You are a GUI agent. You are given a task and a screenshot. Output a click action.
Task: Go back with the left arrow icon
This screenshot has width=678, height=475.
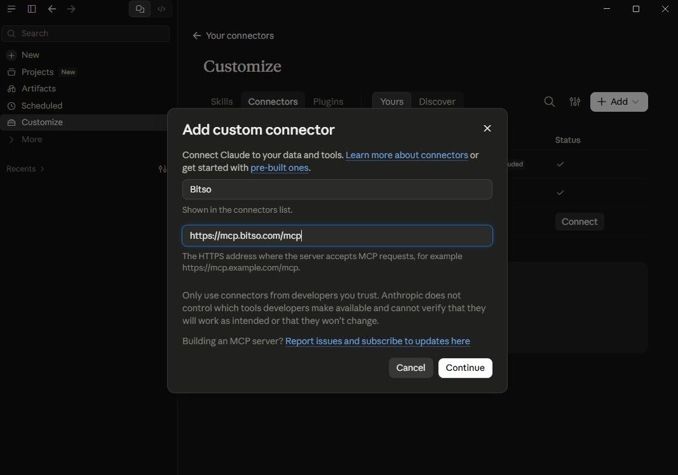(52, 9)
